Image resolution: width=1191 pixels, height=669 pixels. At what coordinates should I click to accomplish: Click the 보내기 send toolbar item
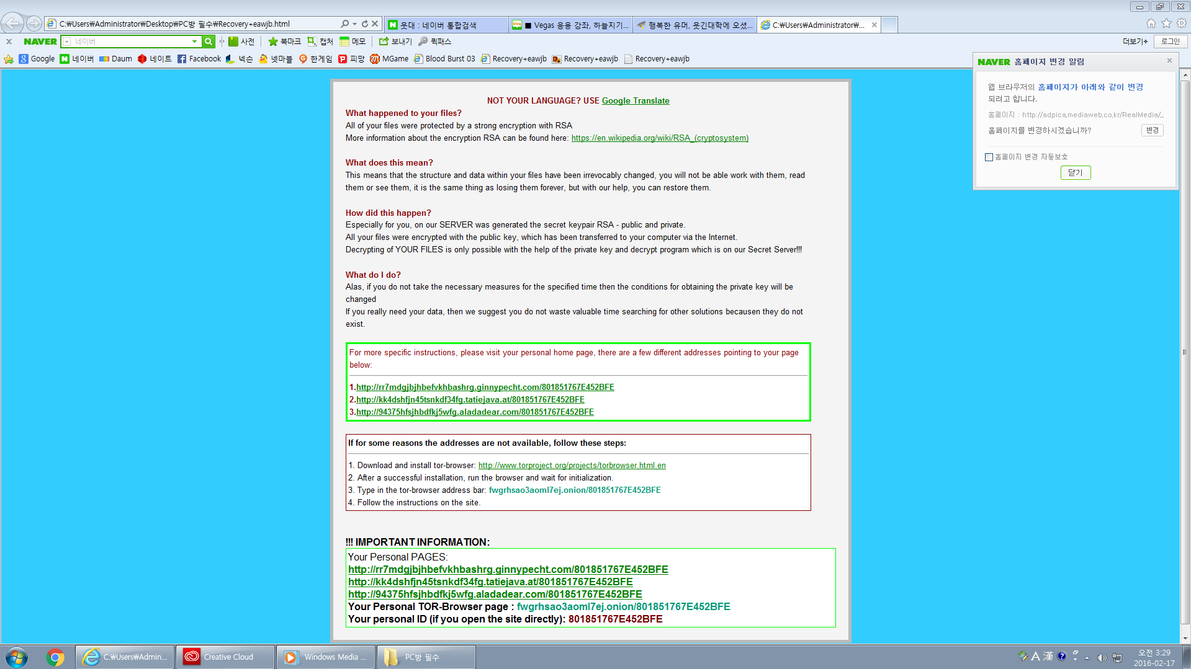(395, 42)
